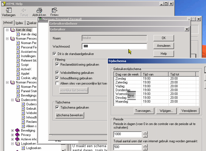
Task: Click OK in the Gebruiker dialog
Action: point(164,38)
